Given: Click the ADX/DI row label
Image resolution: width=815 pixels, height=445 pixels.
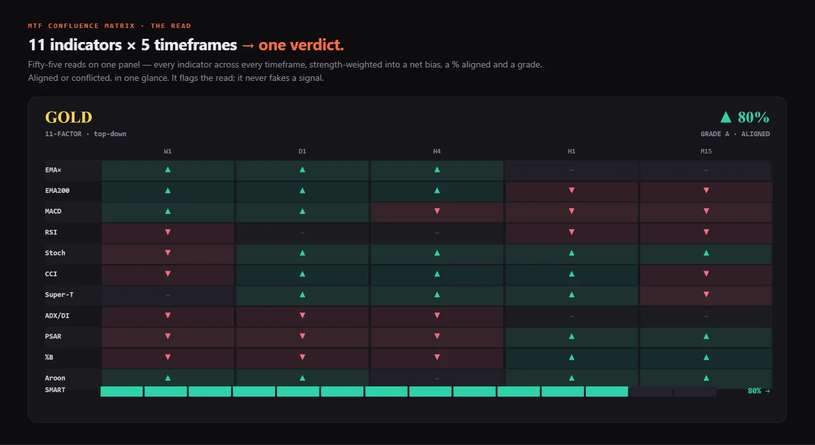Looking at the screenshot, I should (57, 315).
